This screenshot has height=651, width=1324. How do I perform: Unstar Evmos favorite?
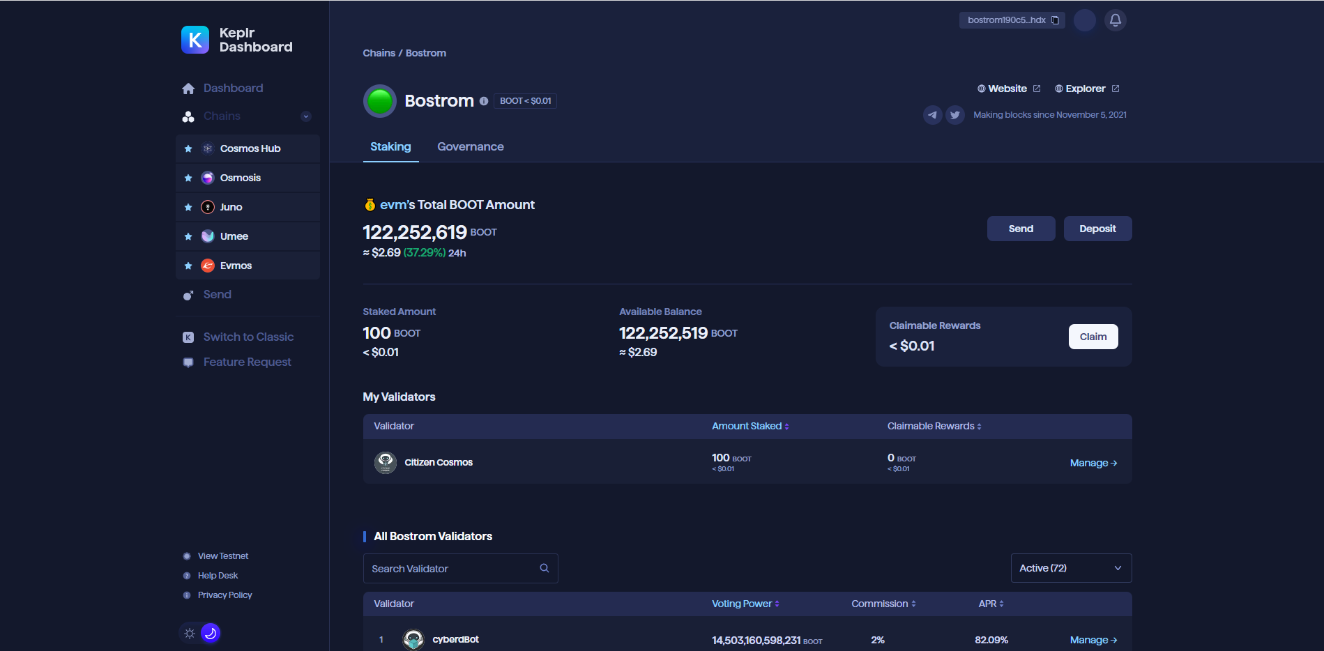click(x=188, y=266)
